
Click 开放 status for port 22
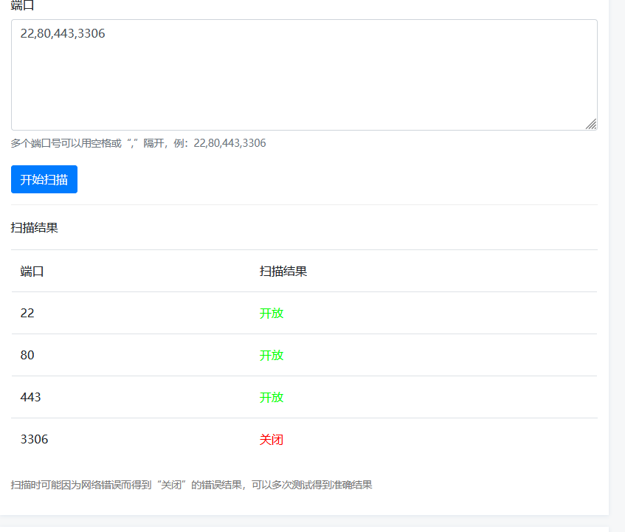pyautogui.click(x=272, y=313)
